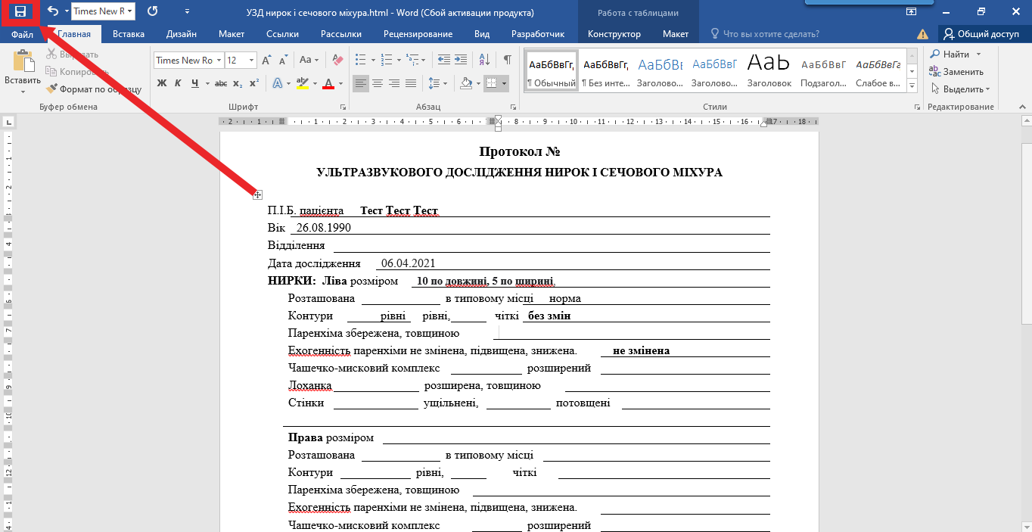1032x532 pixels.
Task: Expand the styles gallery More arrow
Action: (912, 85)
